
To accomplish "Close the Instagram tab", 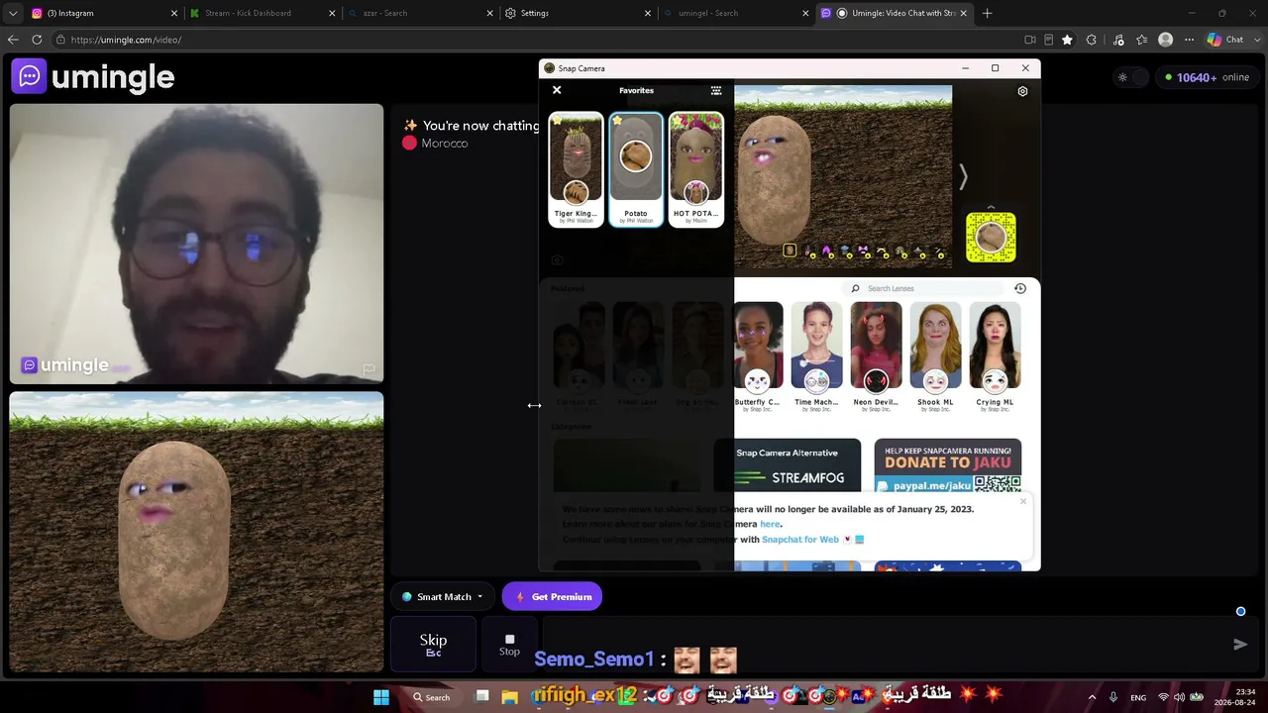I will pyautogui.click(x=174, y=13).
